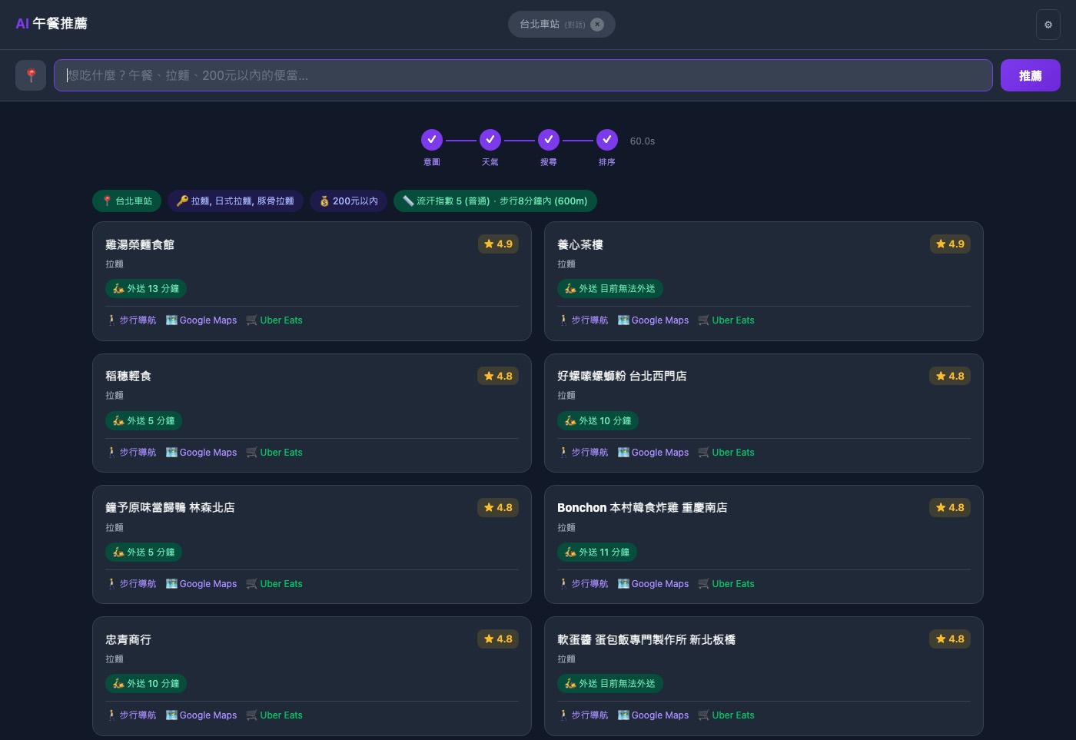Click 忠青商行 外送 10 分鐘 badge
Viewport: 1076px width, 740px height.
tap(146, 684)
